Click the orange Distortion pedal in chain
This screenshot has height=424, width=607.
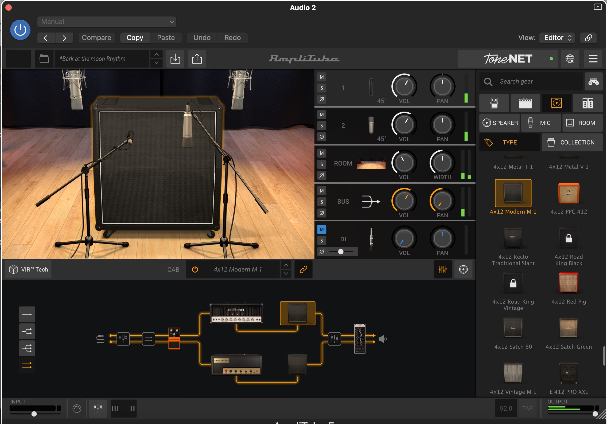pos(174,338)
